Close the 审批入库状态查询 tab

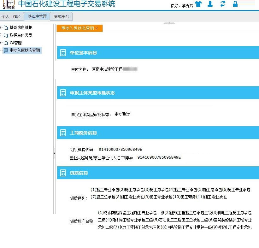tap(97, 28)
